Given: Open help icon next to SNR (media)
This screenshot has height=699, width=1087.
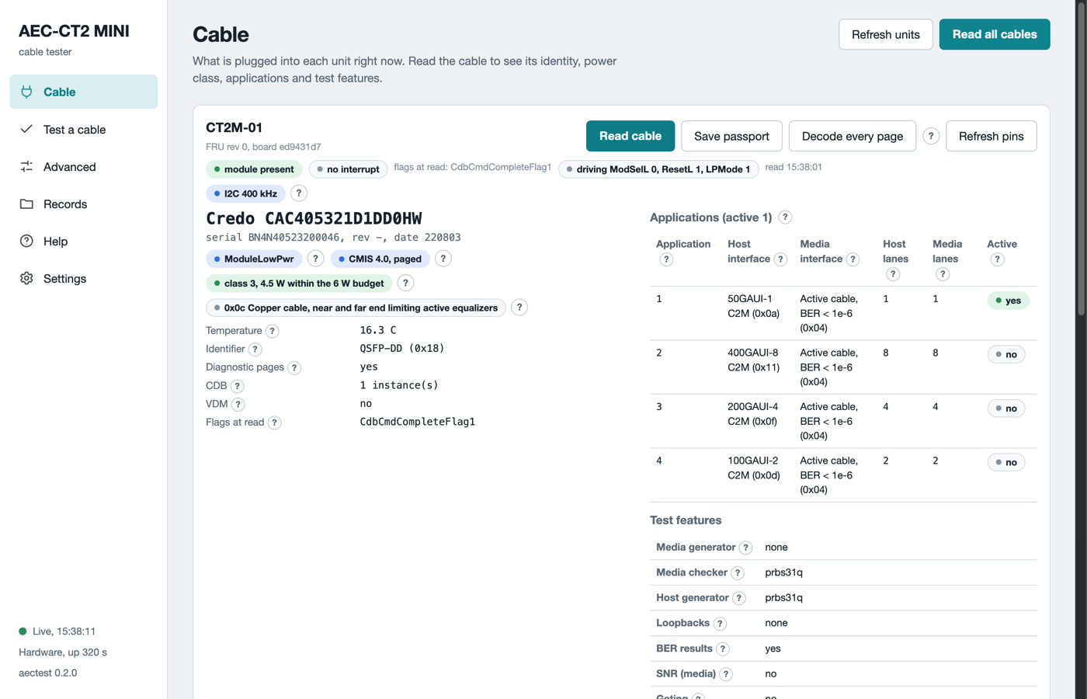Looking at the screenshot, I should [726, 674].
